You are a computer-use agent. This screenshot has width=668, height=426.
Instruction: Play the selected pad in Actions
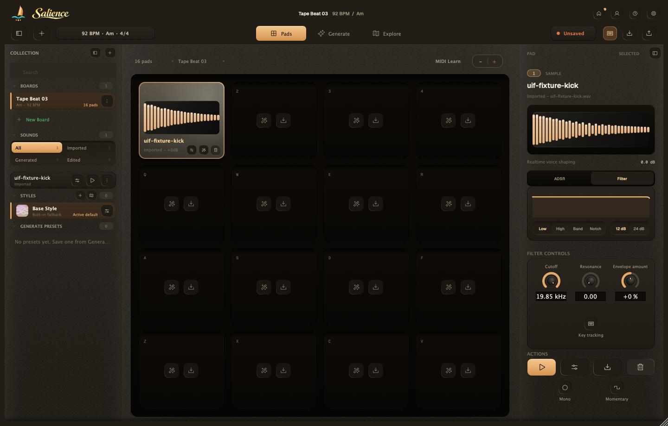(x=541, y=367)
